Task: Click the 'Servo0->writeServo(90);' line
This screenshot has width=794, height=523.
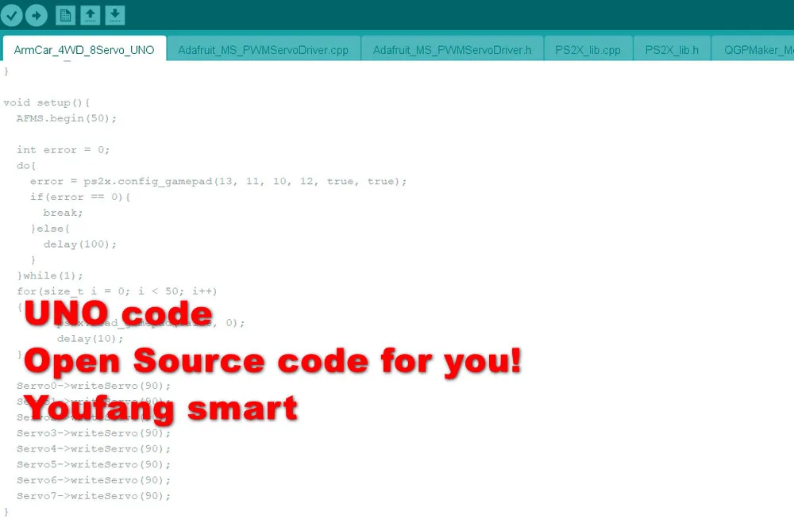Action: pyautogui.click(x=94, y=386)
